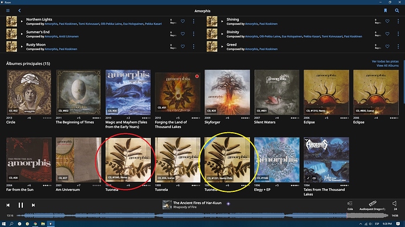Skip to previous track
Screen dimensions: 405x227
pos(8,205)
